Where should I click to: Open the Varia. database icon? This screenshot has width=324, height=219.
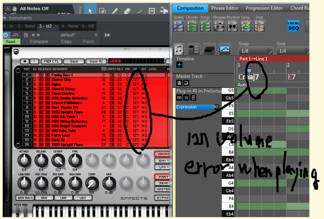click(246, 26)
